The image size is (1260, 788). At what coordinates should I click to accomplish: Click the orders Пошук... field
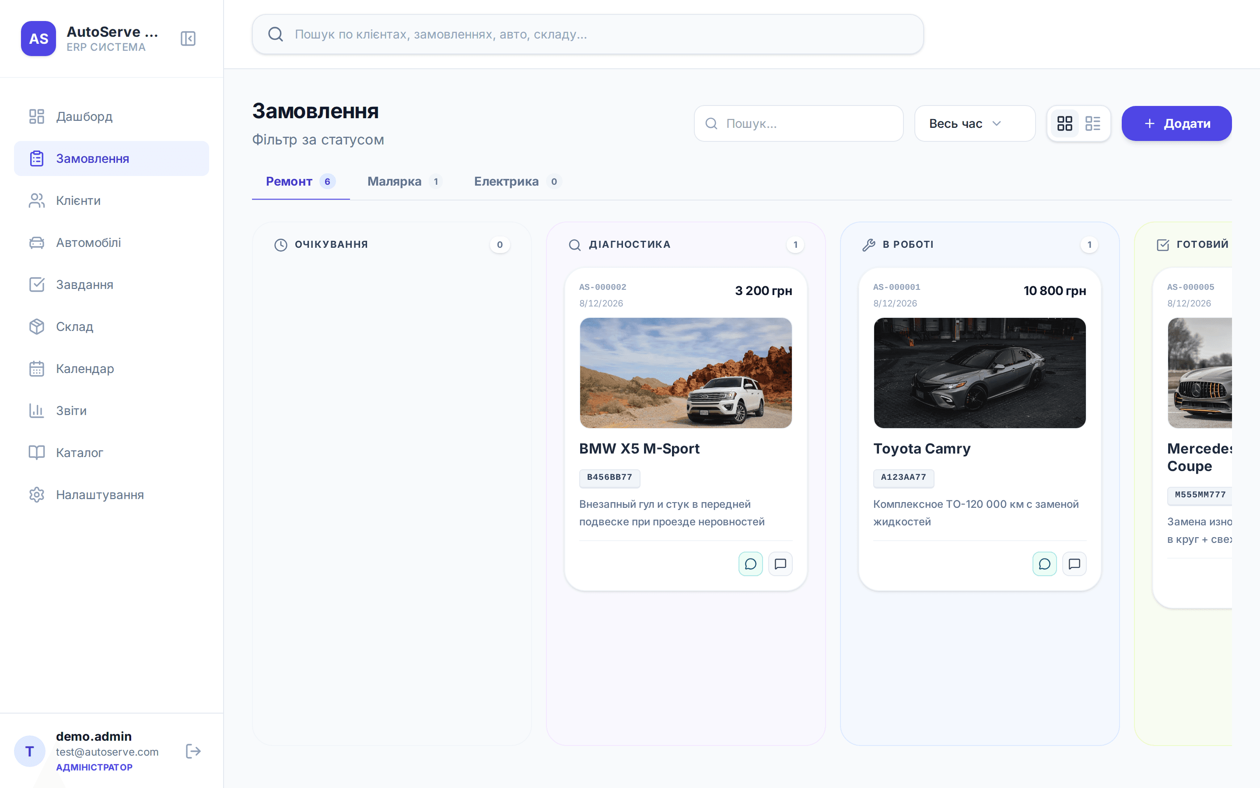(x=798, y=123)
